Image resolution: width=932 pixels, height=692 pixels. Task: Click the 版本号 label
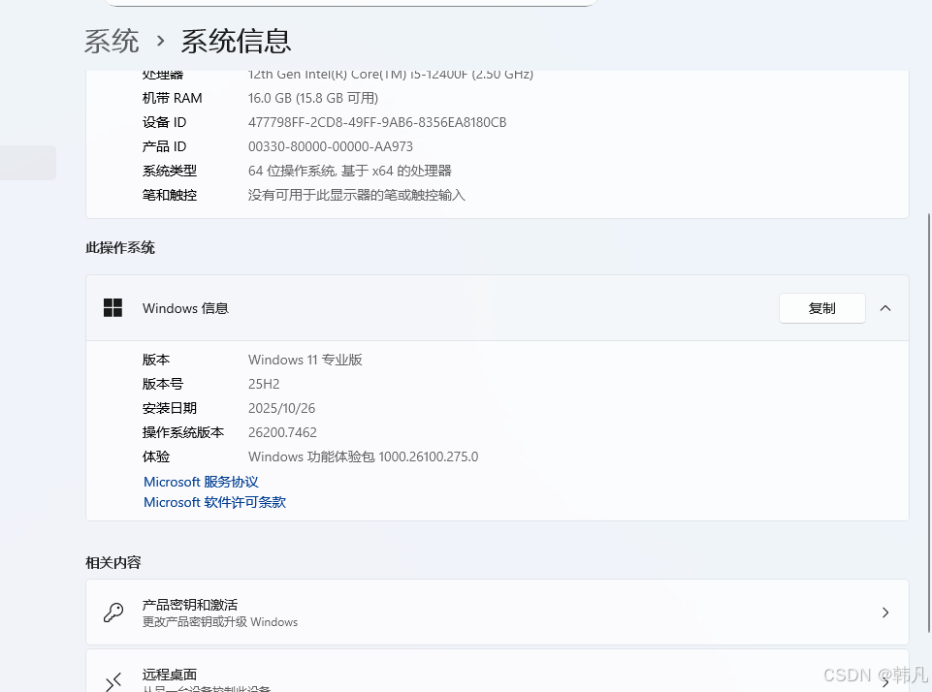(x=163, y=385)
